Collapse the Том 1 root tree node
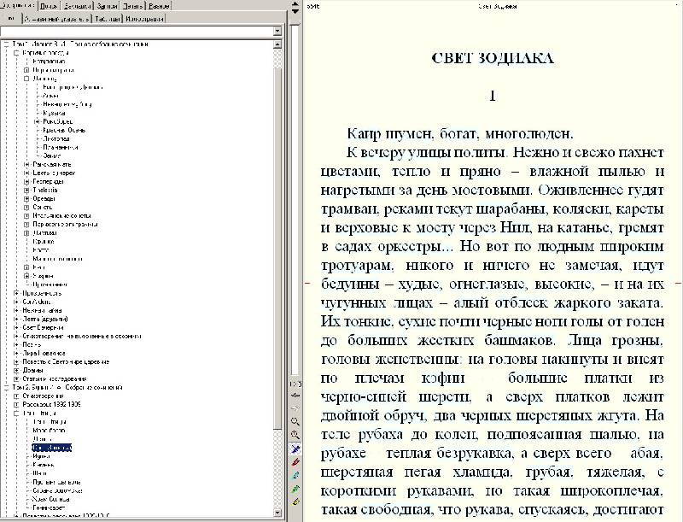Screen dimensions: 683x522 (x=7, y=44)
